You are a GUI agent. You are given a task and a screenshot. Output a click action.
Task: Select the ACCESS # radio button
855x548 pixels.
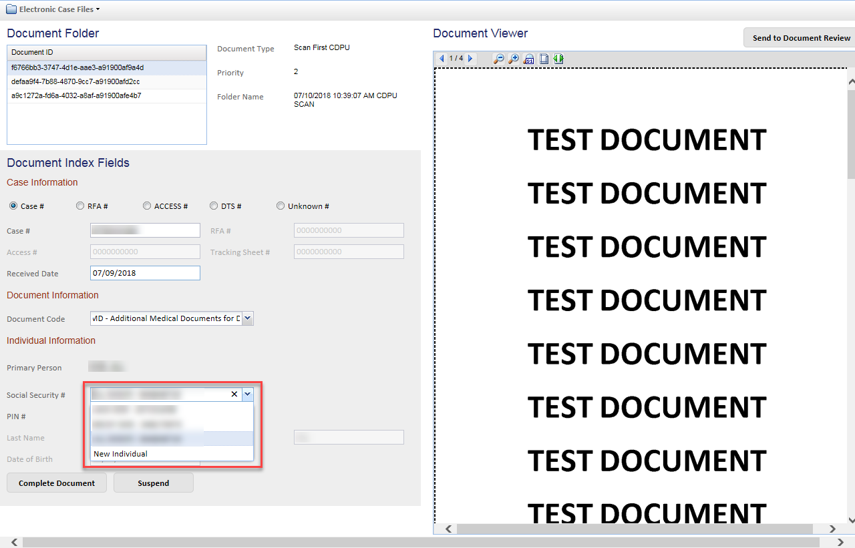click(x=147, y=206)
